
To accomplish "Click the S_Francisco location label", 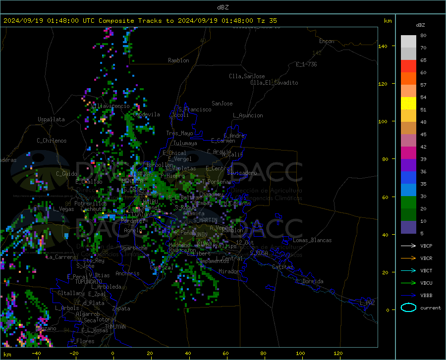I will (x=195, y=109).
